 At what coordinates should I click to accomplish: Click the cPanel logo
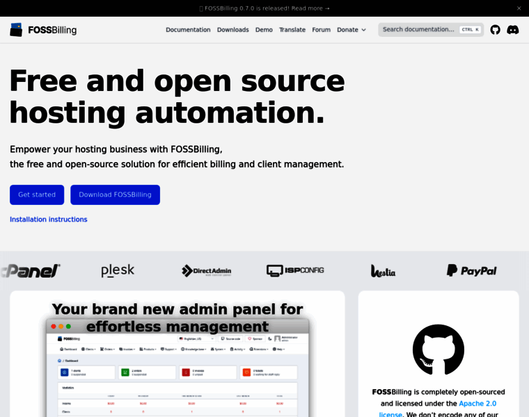[31, 271]
